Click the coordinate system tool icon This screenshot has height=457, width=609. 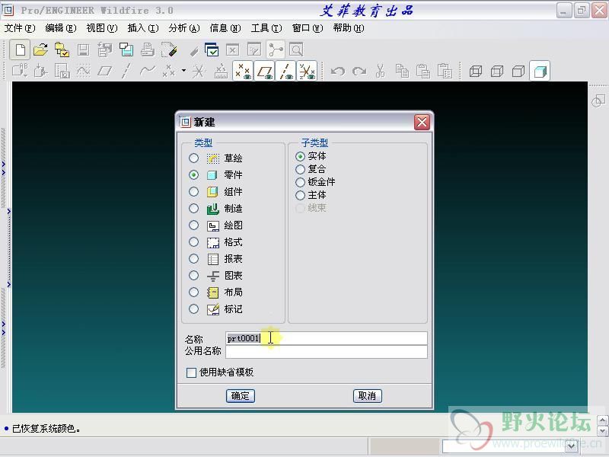[x=199, y=71]
